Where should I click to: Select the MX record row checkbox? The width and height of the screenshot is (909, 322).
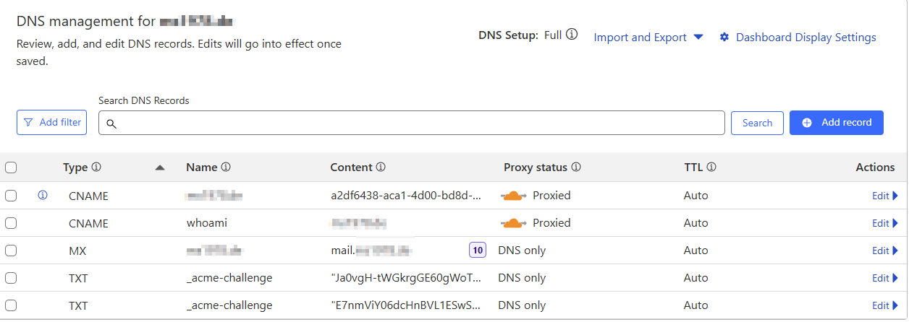coord(11,251)
